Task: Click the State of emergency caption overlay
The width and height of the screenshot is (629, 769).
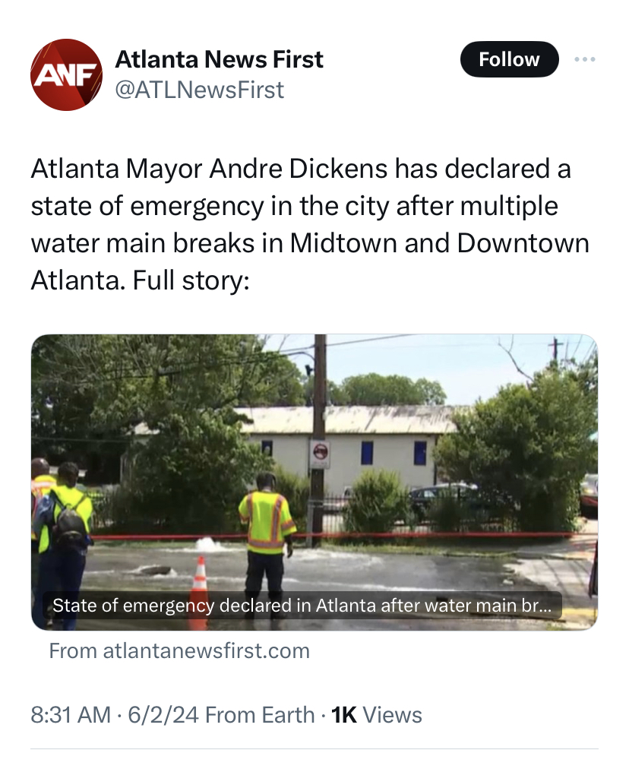Action: pos(302,605)
